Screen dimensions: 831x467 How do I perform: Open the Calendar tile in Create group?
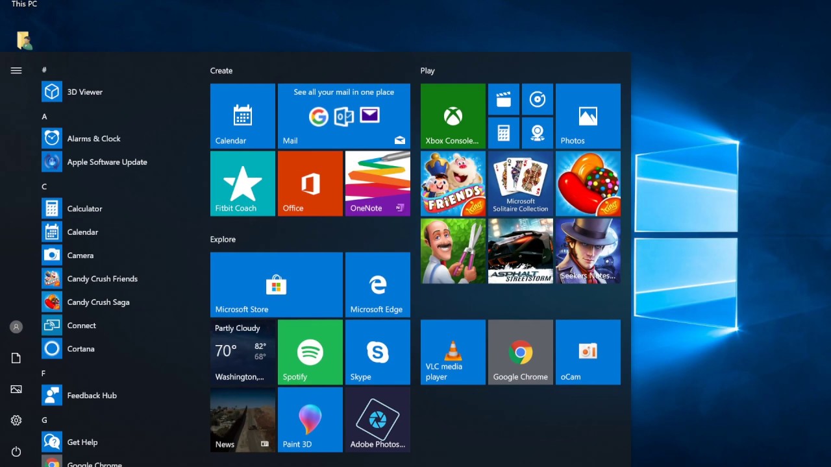pyautogui.click(x=243, y=116)
